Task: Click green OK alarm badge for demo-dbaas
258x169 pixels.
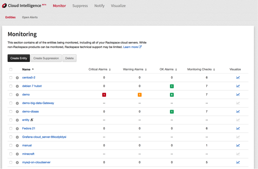Action: pos(172,112)
